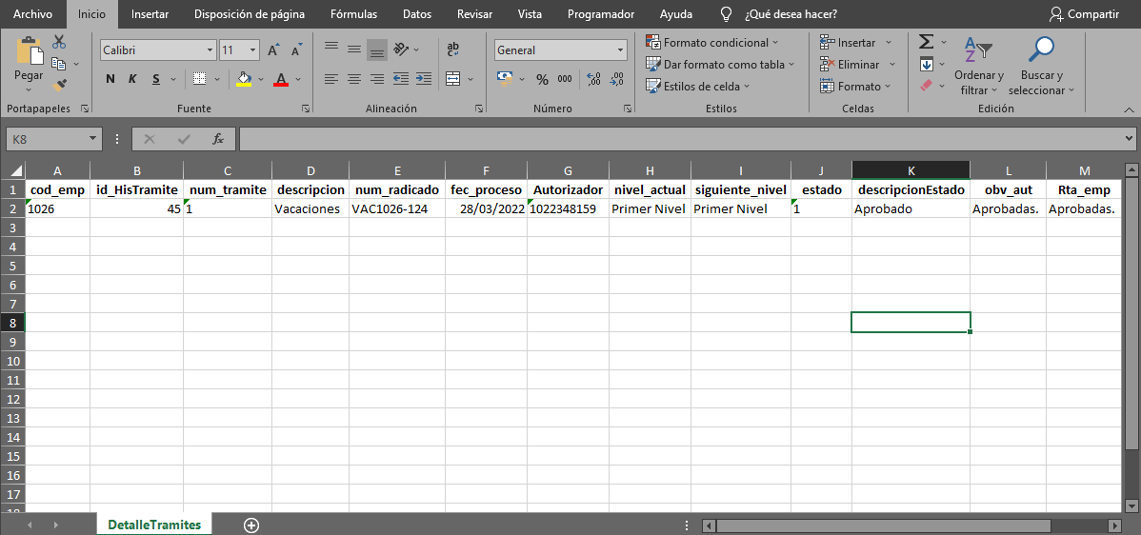
Task: Apply yellow fill color bucket
Action: 245,78
